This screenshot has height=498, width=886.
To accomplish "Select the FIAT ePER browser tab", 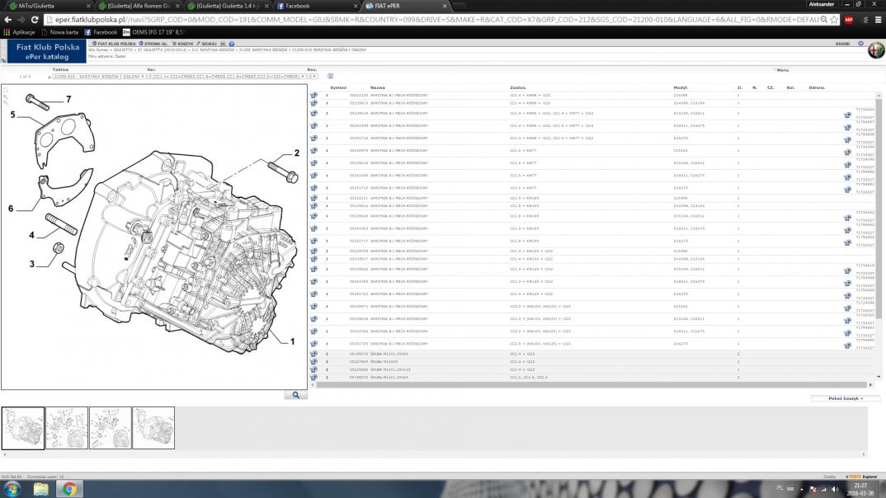I will [406, 6].
